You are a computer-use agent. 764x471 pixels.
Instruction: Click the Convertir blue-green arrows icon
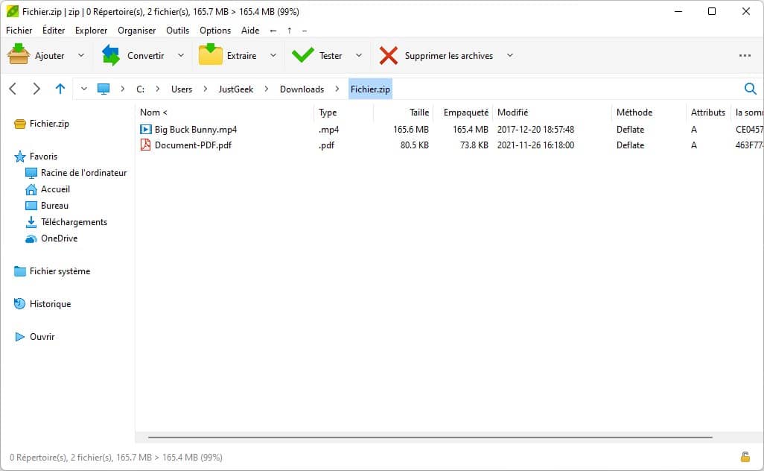[x=111, y=55]
